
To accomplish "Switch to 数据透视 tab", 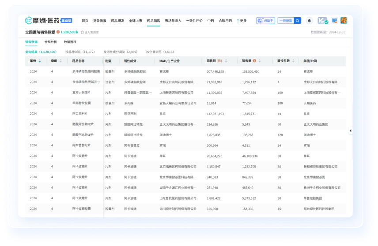I will click(70, 42).
